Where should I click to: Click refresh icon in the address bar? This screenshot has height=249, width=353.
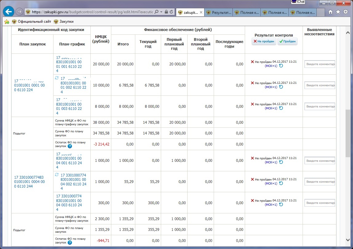171,12
